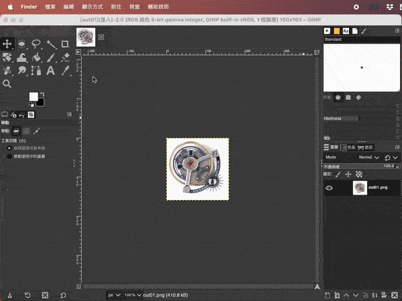The image size is (402, 301).
Task: Open the px unit dropdown
Action: (114, 295)
